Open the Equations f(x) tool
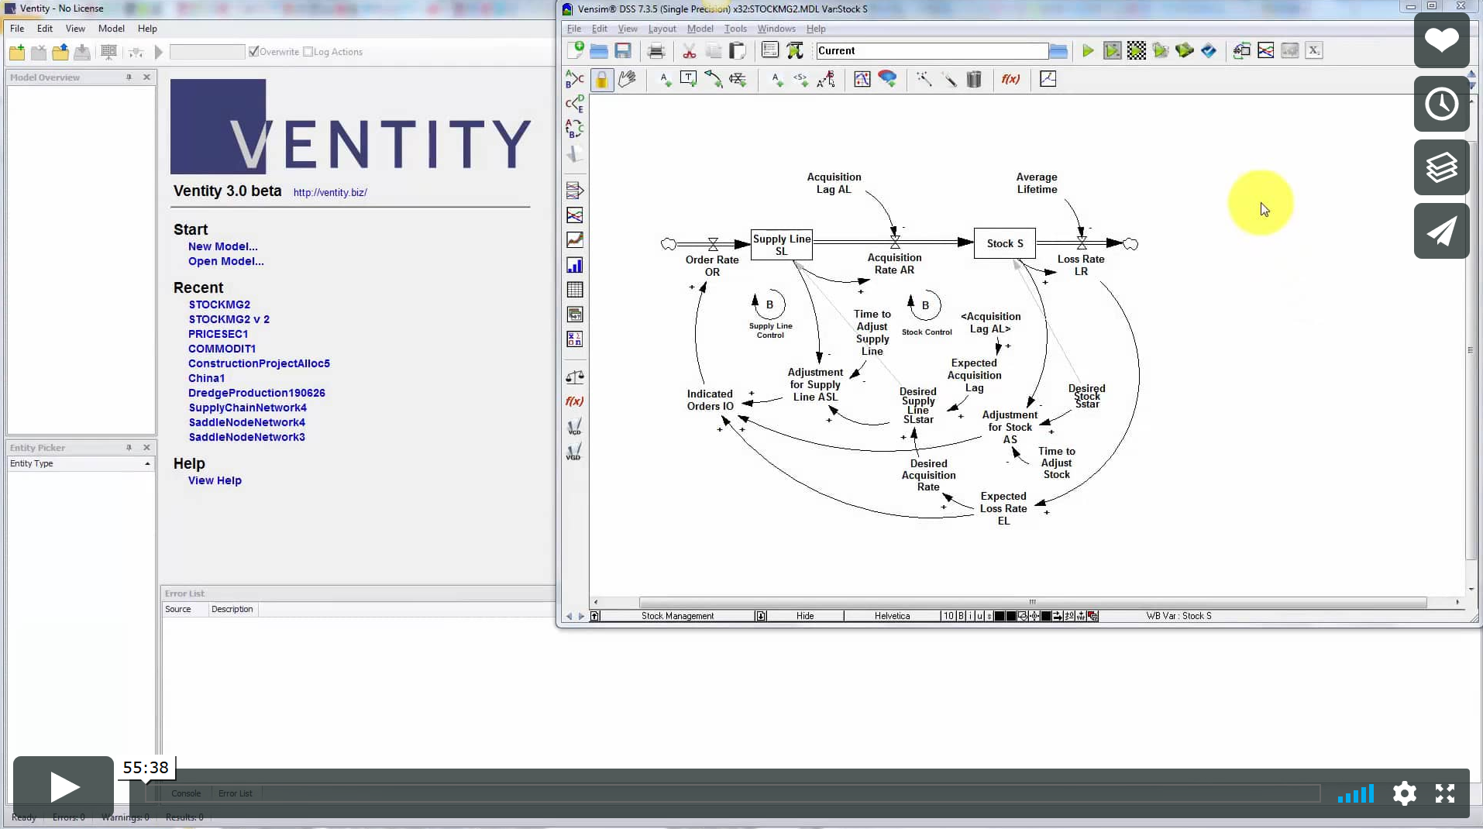The height and width of the screenshot is (829, 1483). (1010, 80)
